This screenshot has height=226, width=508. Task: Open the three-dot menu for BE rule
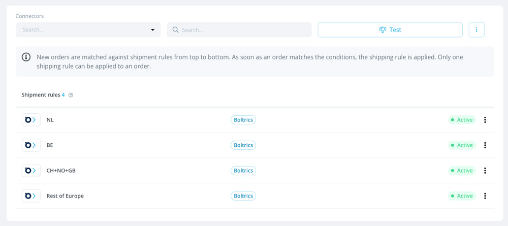tap(485, 145)
